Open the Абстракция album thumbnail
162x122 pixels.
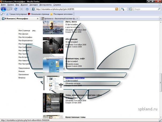point(53,46)
